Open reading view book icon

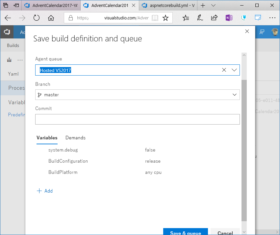click(x=155, y=18)
